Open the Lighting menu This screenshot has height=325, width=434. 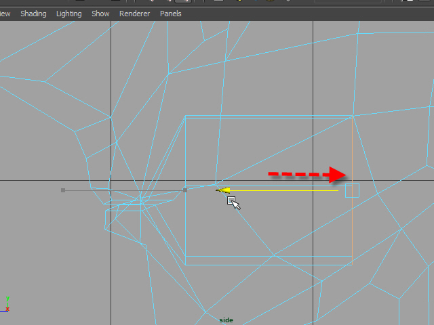pyautogui.click(x=69, y=14)
